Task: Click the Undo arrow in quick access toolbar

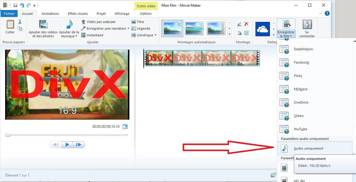Action: pyautogui.click(x=22, y=5)
